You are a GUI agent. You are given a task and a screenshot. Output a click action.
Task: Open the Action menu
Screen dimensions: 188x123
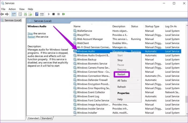click(x=12, y=9)
